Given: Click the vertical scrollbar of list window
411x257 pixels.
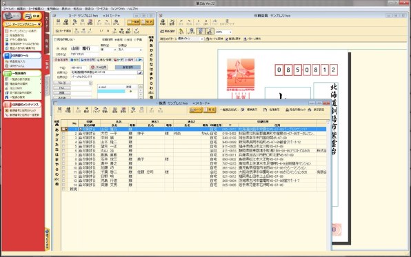Looking at the screenshot, I should 329,185.
